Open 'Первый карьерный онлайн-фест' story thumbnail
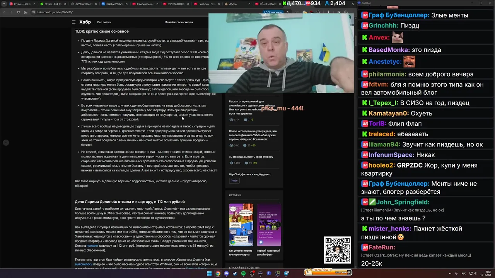495x278 pixels. (269, 225)
